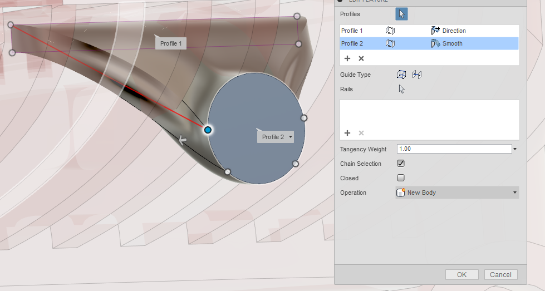Choose the Rails guide type icon
This screenshot has height=291, width=545.
[x=401, y=75]
